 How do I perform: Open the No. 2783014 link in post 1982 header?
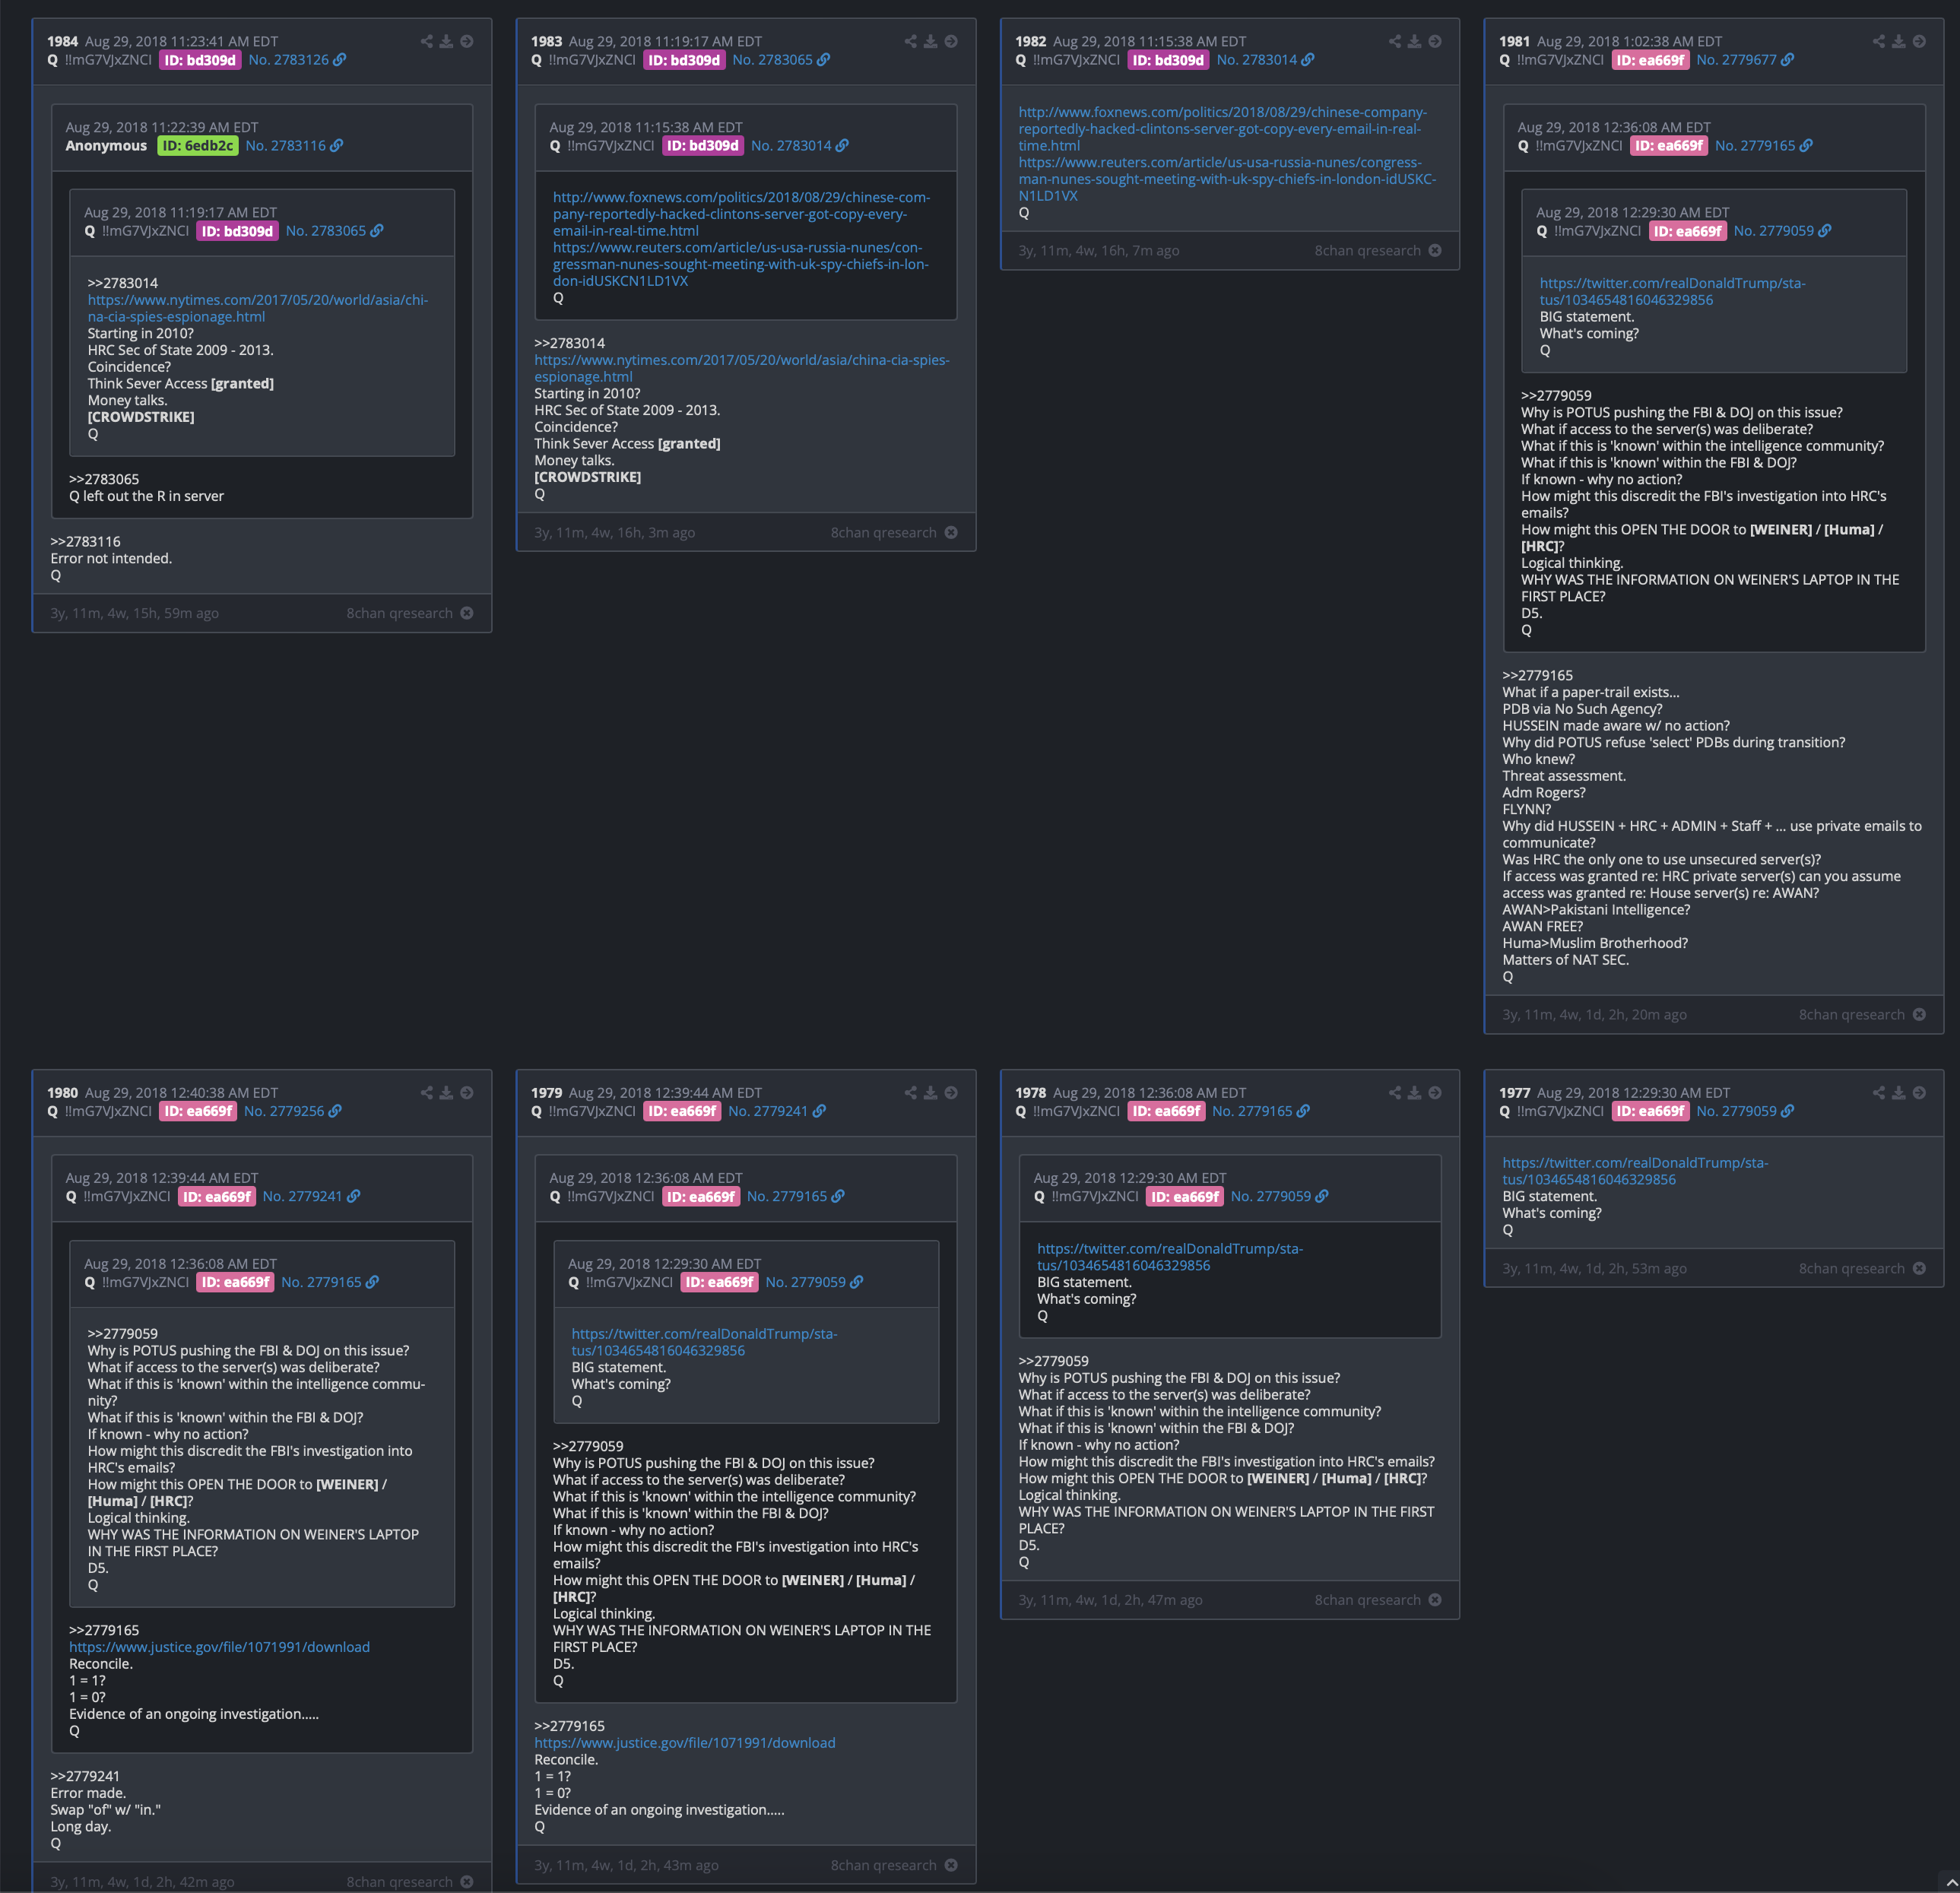pyautogui.click(x=1265, y=60)
